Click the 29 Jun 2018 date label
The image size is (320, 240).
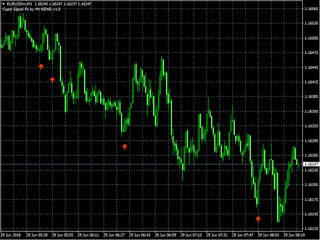coord(11,235)
